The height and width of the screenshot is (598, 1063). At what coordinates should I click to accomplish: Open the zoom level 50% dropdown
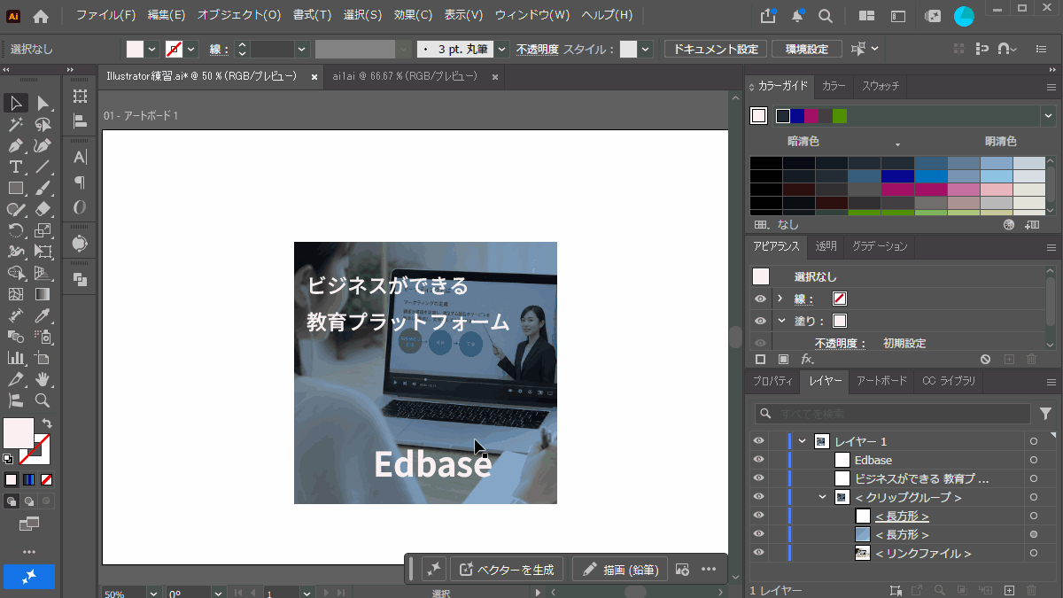tap(153, 594)
